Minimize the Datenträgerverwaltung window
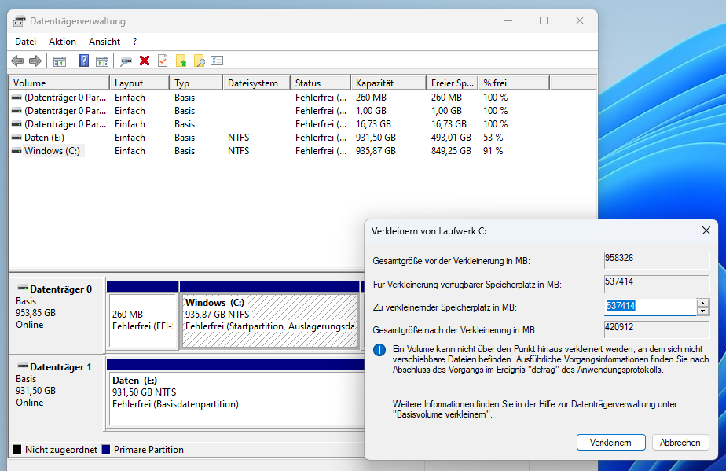The width and height of the screenshot is (726, 471). click(x=508, y=21)
